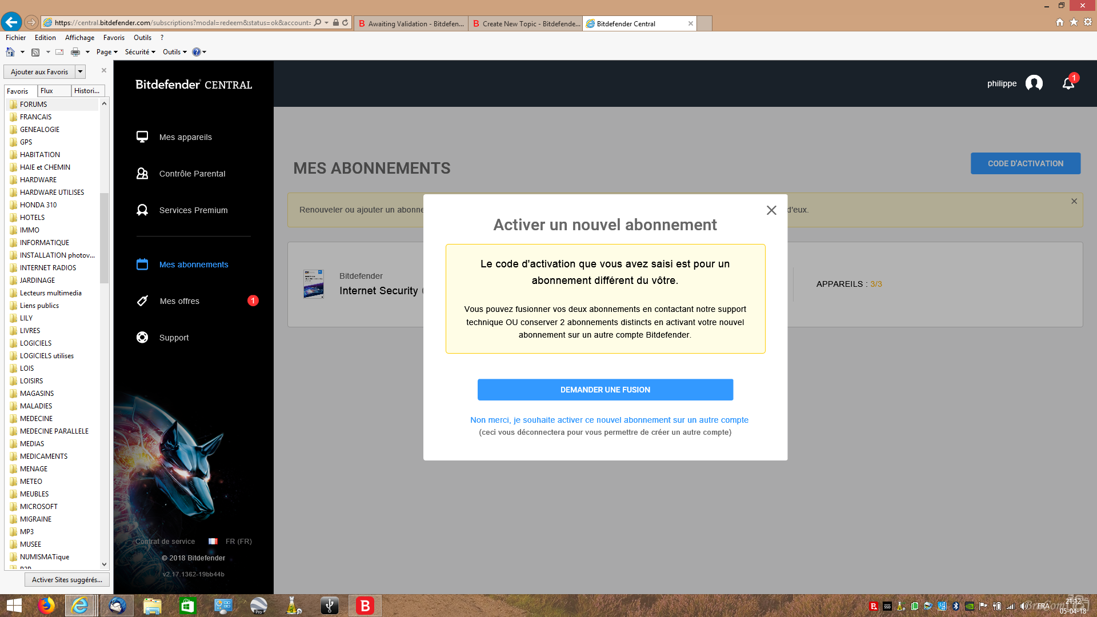Click Mes offres sidebar link

tap(179, 301)
